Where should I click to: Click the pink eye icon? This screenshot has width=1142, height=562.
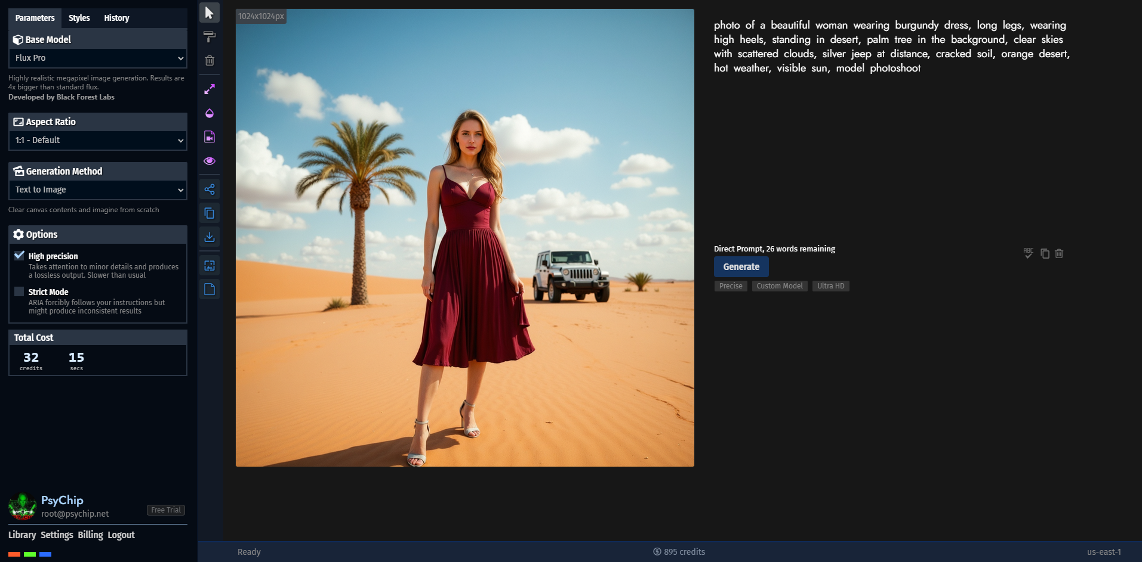click(210, 161)
